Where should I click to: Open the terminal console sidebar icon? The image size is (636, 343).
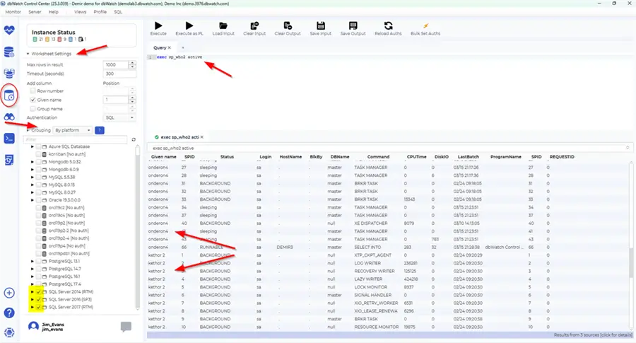click(9, 139)
